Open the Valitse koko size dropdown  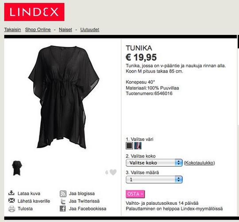[154, 163]
